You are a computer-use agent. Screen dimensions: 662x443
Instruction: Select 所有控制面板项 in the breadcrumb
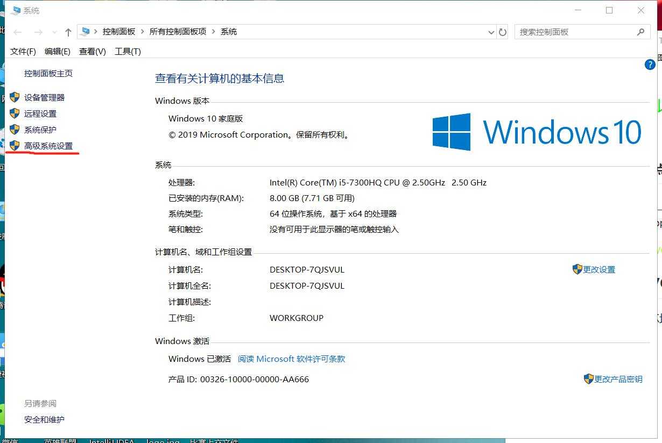[x=178, y=32]
